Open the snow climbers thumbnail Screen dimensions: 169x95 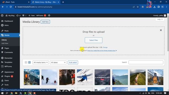pos(49,77)
